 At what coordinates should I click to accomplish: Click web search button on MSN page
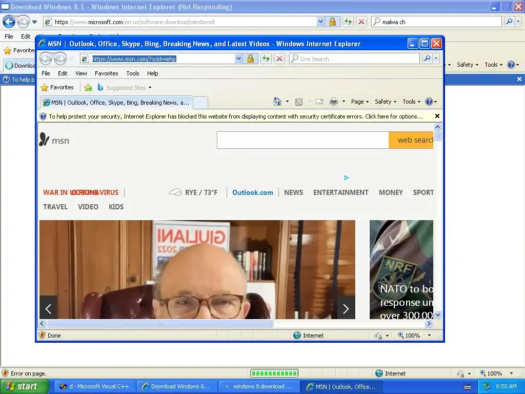pos(411,140)
